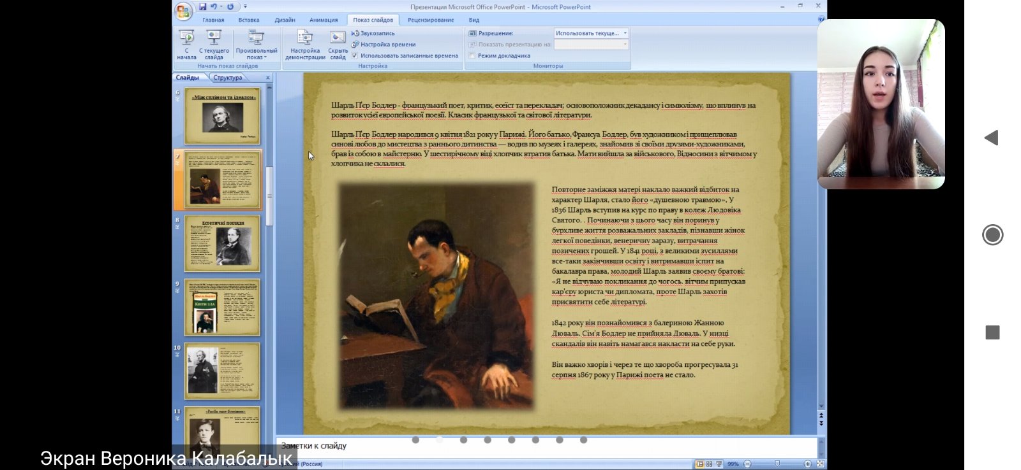Switch to the Главная ribbon tab
Viewport: 1021px width, 470px height.
click(213, 20)
